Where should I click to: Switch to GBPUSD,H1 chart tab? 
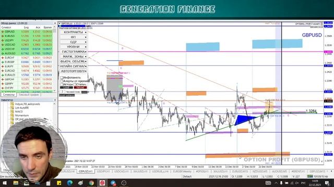86,171
